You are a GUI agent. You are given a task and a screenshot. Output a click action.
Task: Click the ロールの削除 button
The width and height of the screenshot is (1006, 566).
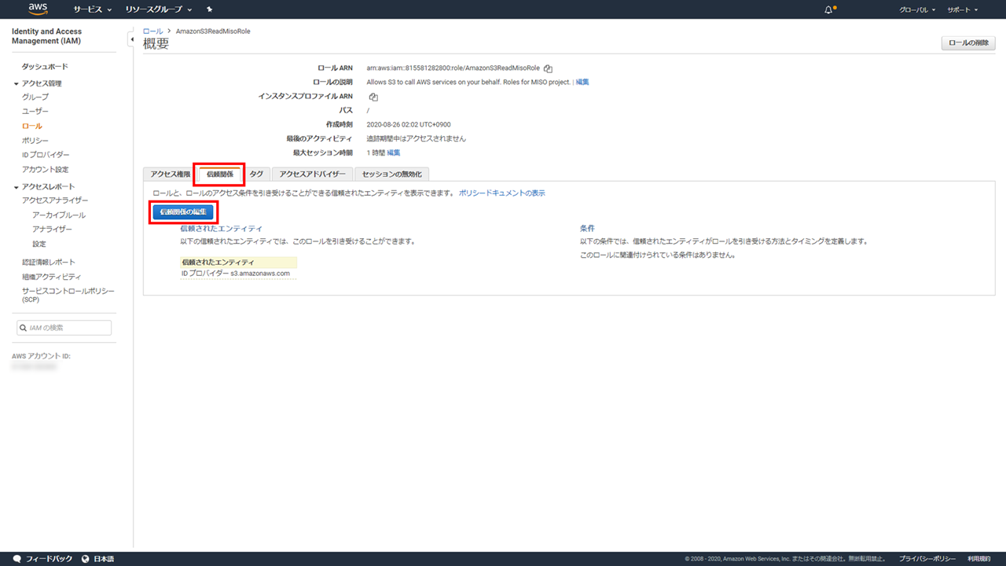(967, 42)
